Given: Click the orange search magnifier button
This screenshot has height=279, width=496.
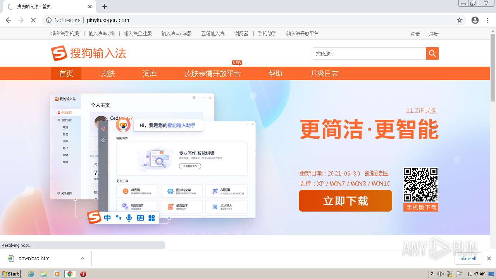Looking at the screenshot, I should pos(432,53).
